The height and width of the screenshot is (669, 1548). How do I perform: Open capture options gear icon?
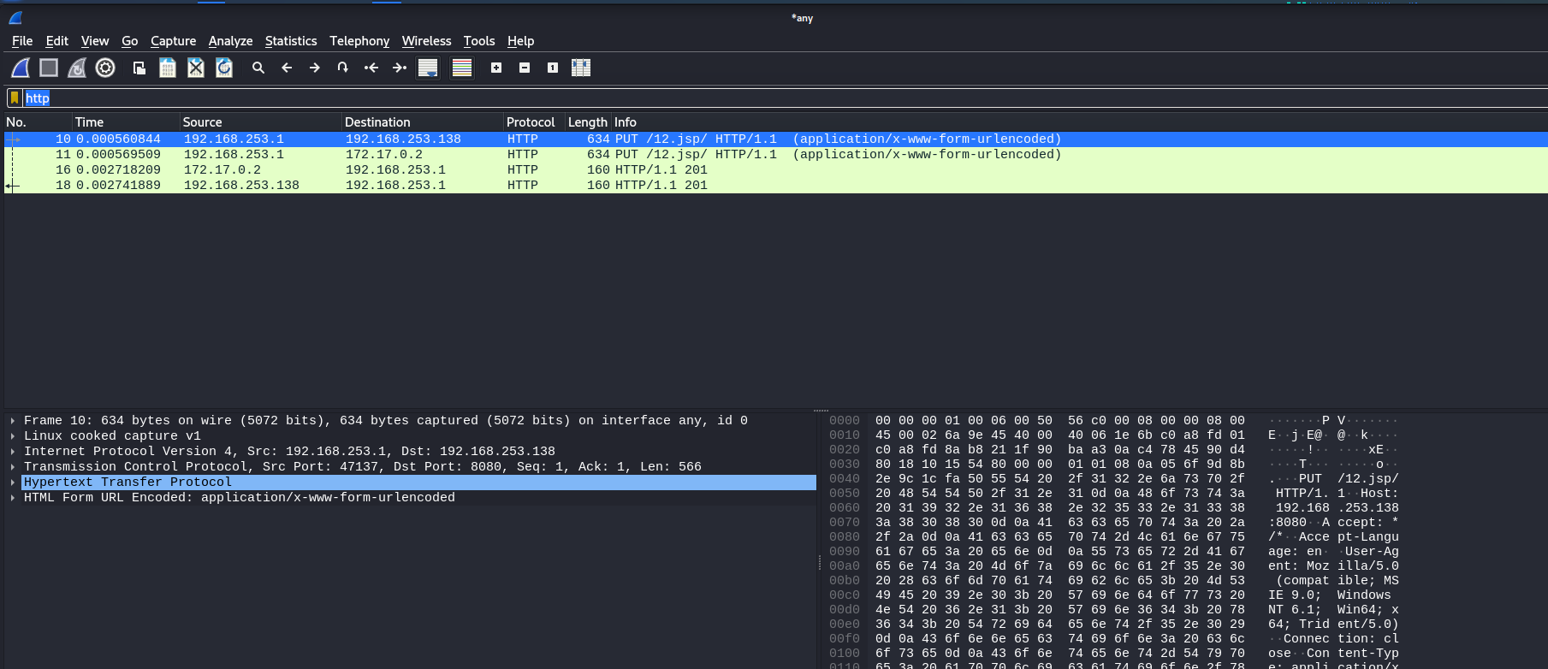click(105, 68)
